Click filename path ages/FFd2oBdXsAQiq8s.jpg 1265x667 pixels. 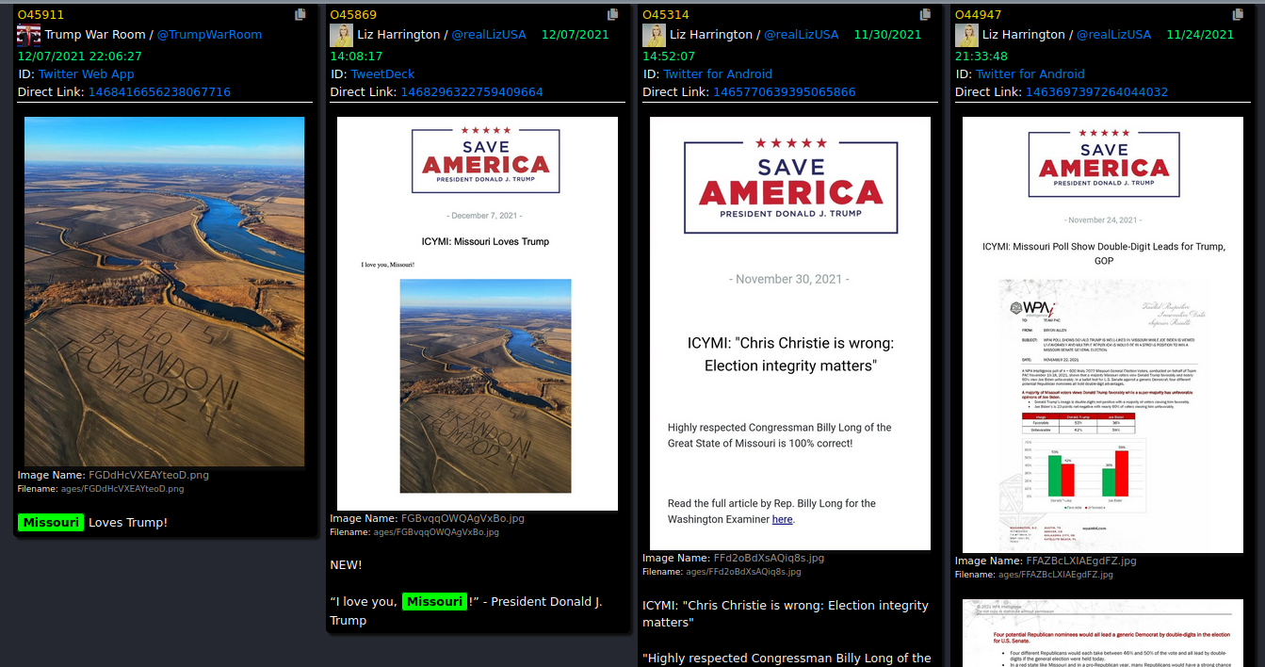click(743, 572)
